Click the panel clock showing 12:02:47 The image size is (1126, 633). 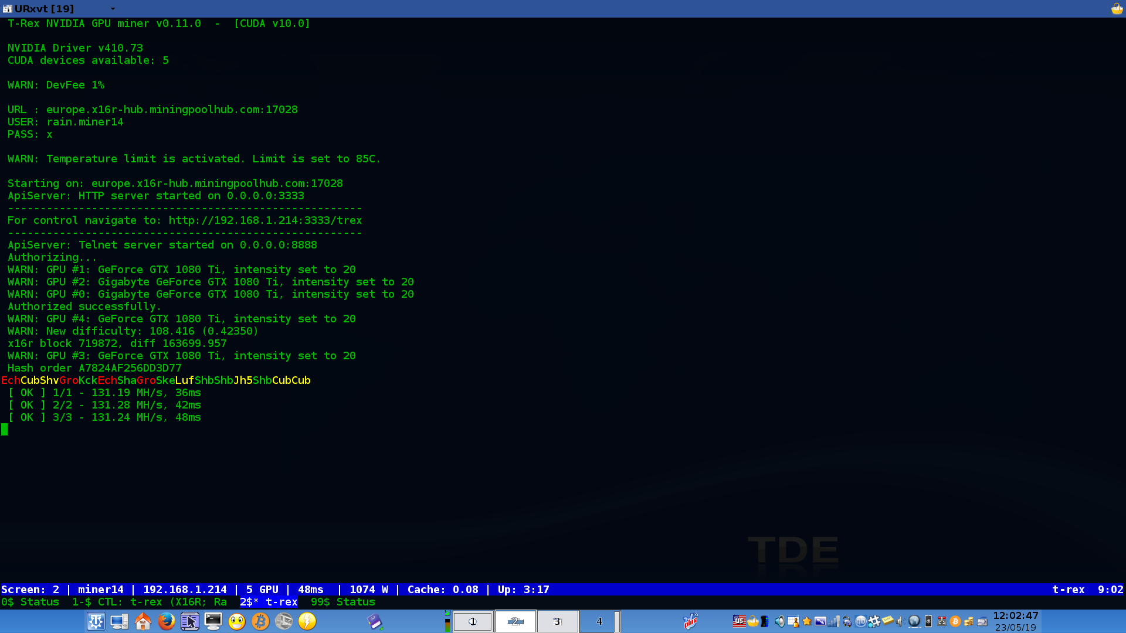pyautogui.click(x=1016, y=616)
